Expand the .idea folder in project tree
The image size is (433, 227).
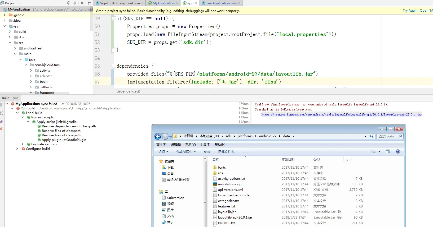(x=5, y=20)
